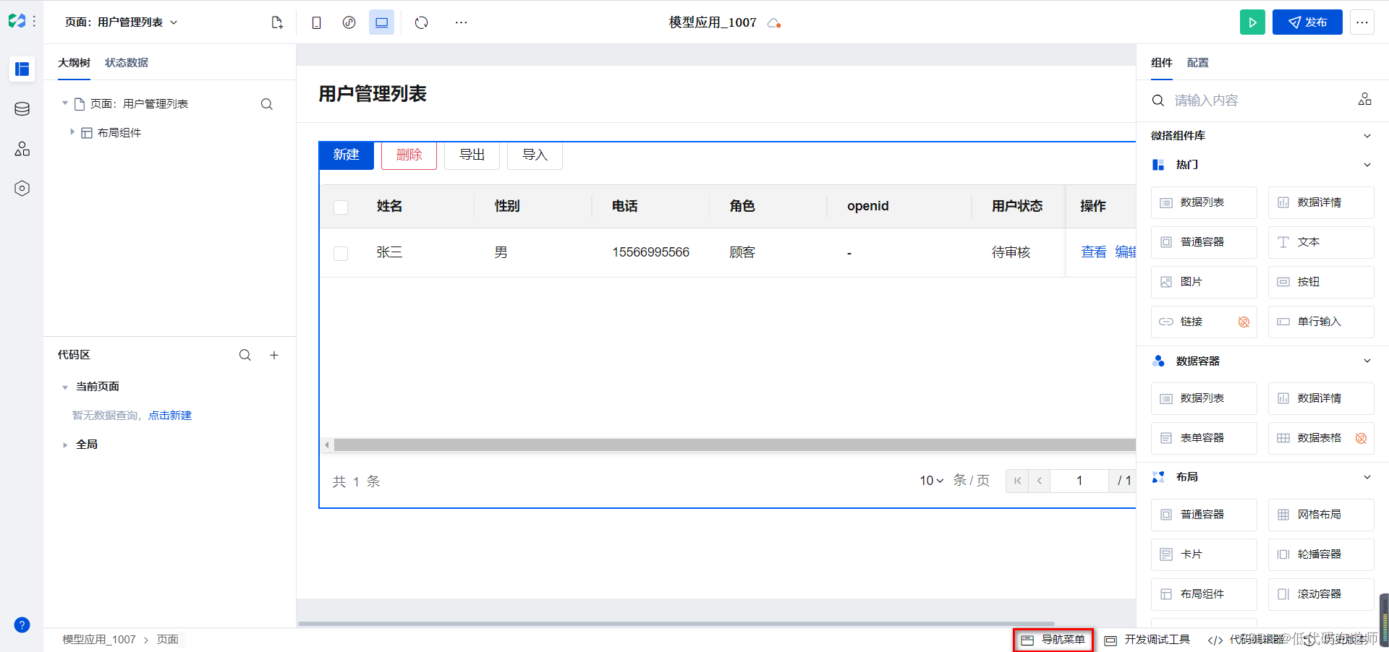Click the app logo at top left
Screen dimensions: 1389x652
(17, 22)
